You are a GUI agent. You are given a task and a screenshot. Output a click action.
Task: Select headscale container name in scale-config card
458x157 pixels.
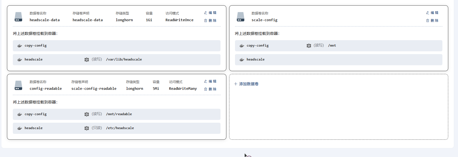256,59
